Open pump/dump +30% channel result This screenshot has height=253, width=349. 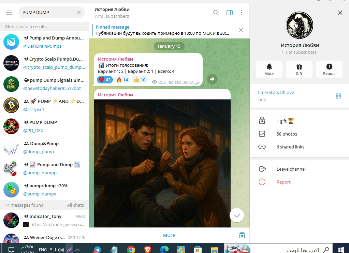(44, 190)
